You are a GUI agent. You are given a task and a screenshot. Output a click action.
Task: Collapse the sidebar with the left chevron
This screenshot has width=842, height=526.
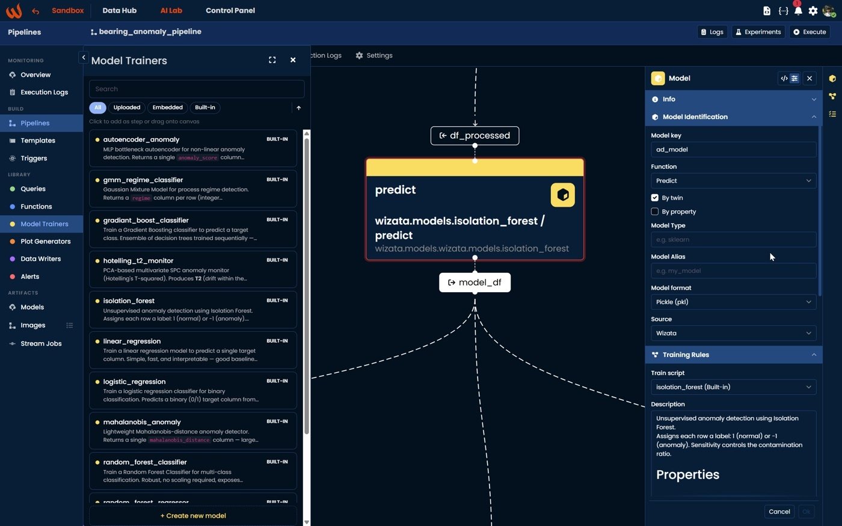[83, 57]
